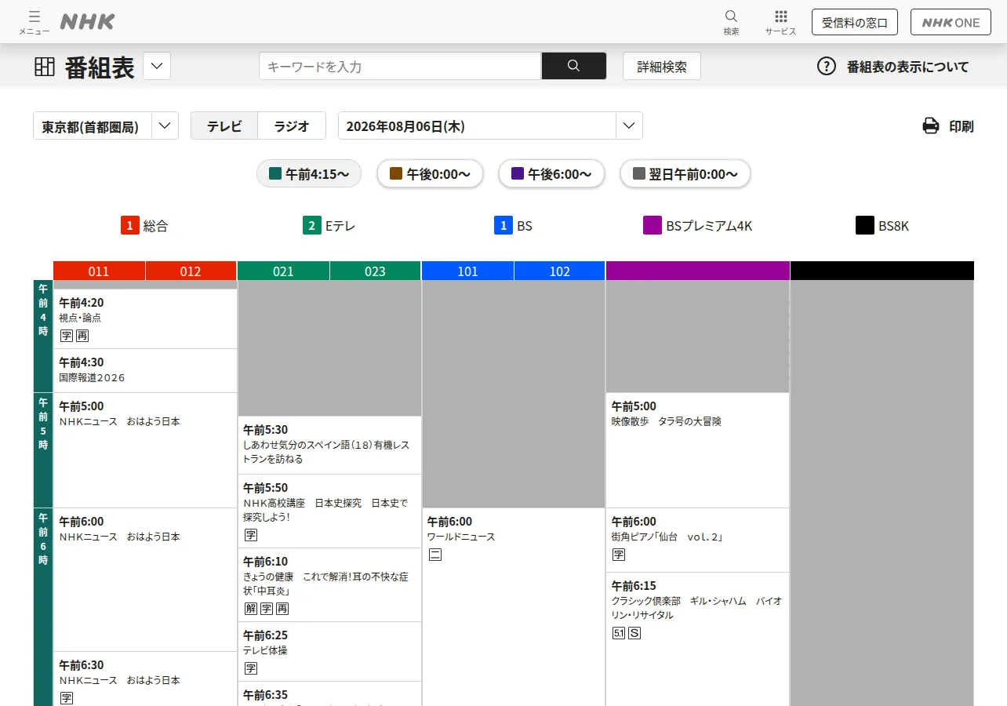This screenshot has width=1007, height=706.
Task: Click 字 icon under NHK高校講座
Action: point(251,535)
